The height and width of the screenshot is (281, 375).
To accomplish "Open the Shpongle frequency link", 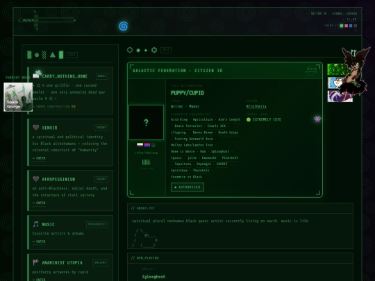I will click(203, 164).
